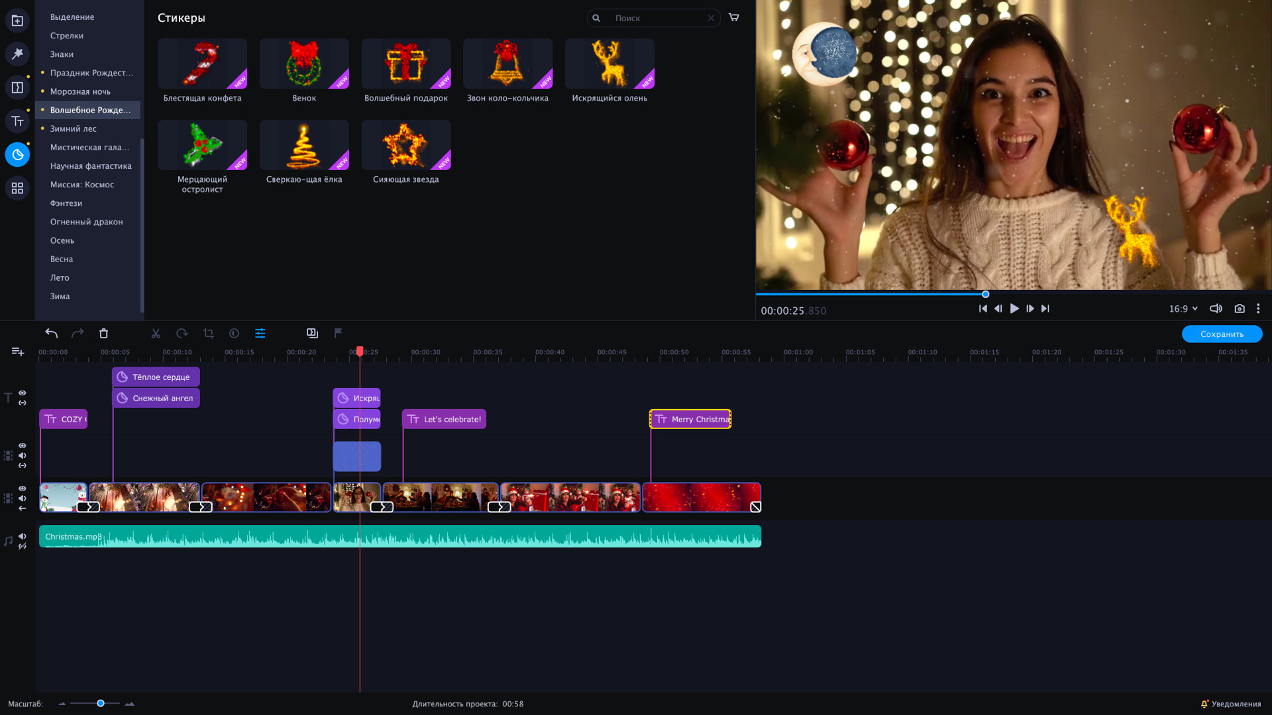The height and width of the screenshot is (715, 1272).
Task: Hide the titles track with the eye toggle
Action: coord(22,392)
